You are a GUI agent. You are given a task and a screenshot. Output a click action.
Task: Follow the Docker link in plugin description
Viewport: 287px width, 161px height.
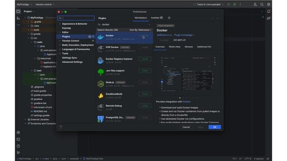pos(187,102)
